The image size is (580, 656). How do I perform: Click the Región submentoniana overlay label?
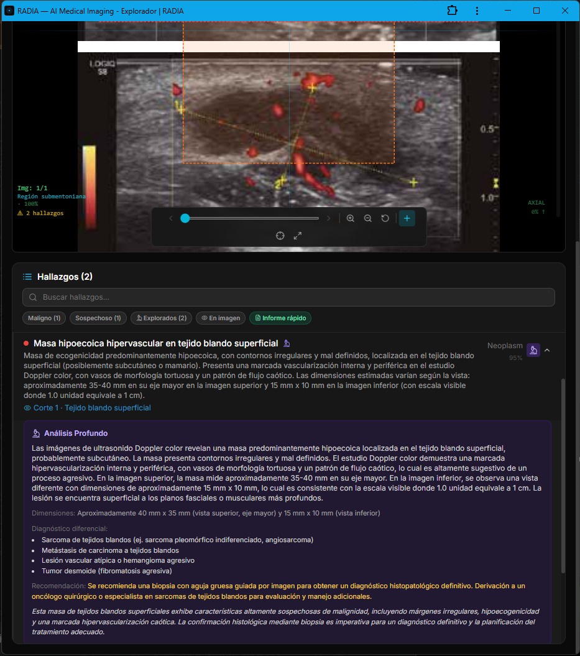tap(51, 196)
